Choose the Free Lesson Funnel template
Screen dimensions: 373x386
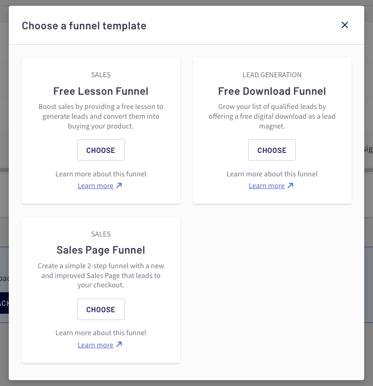(x=101, y=150)
